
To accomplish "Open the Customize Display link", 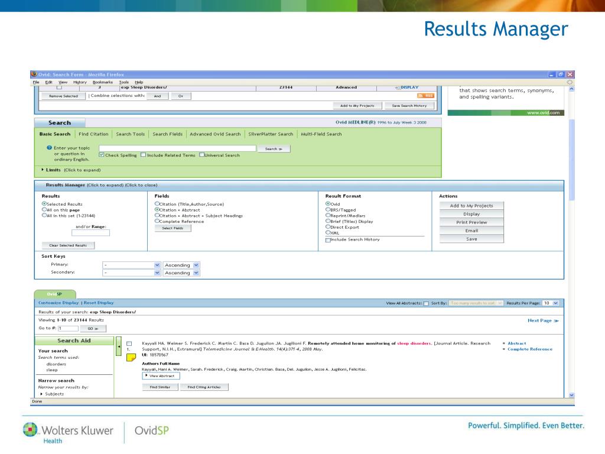I will 58,303.
